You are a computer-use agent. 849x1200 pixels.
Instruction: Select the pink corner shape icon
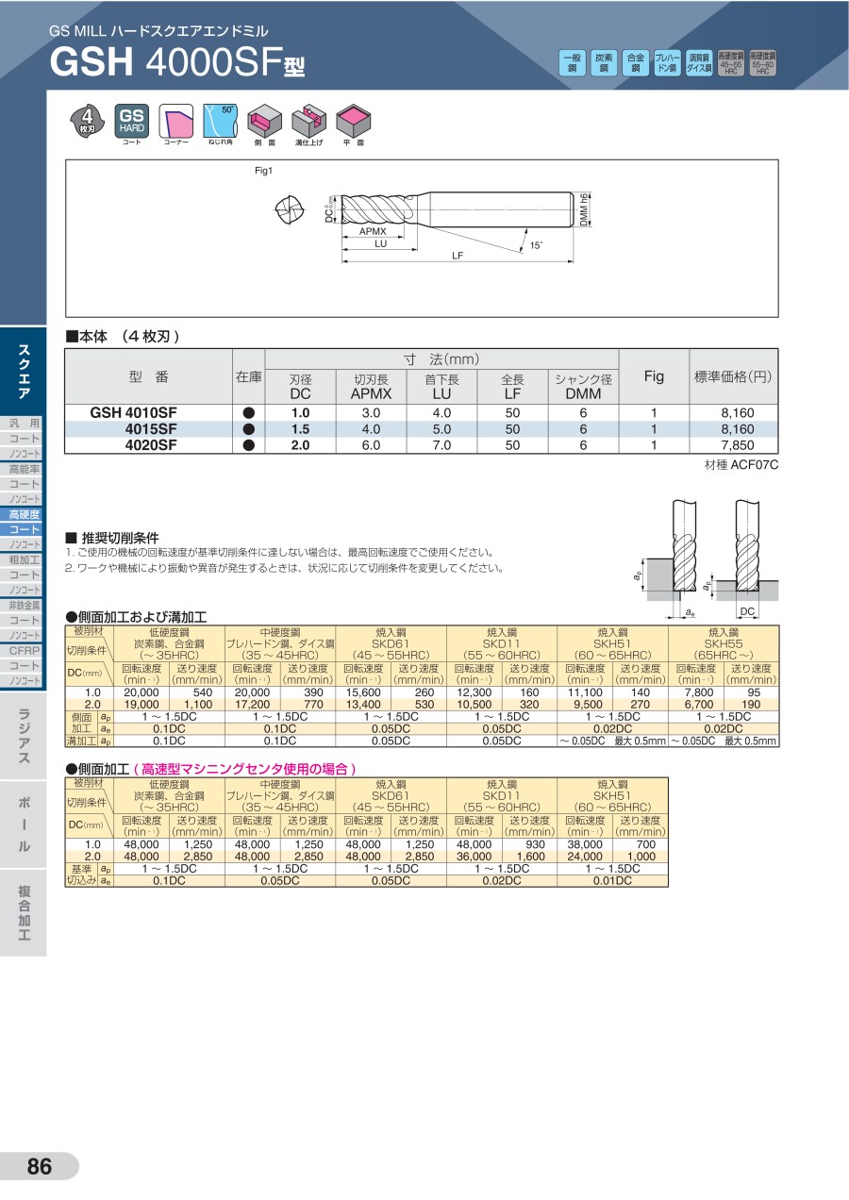175,121
